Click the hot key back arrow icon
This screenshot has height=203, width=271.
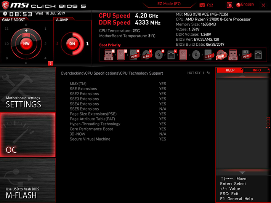tap(208, 73)
